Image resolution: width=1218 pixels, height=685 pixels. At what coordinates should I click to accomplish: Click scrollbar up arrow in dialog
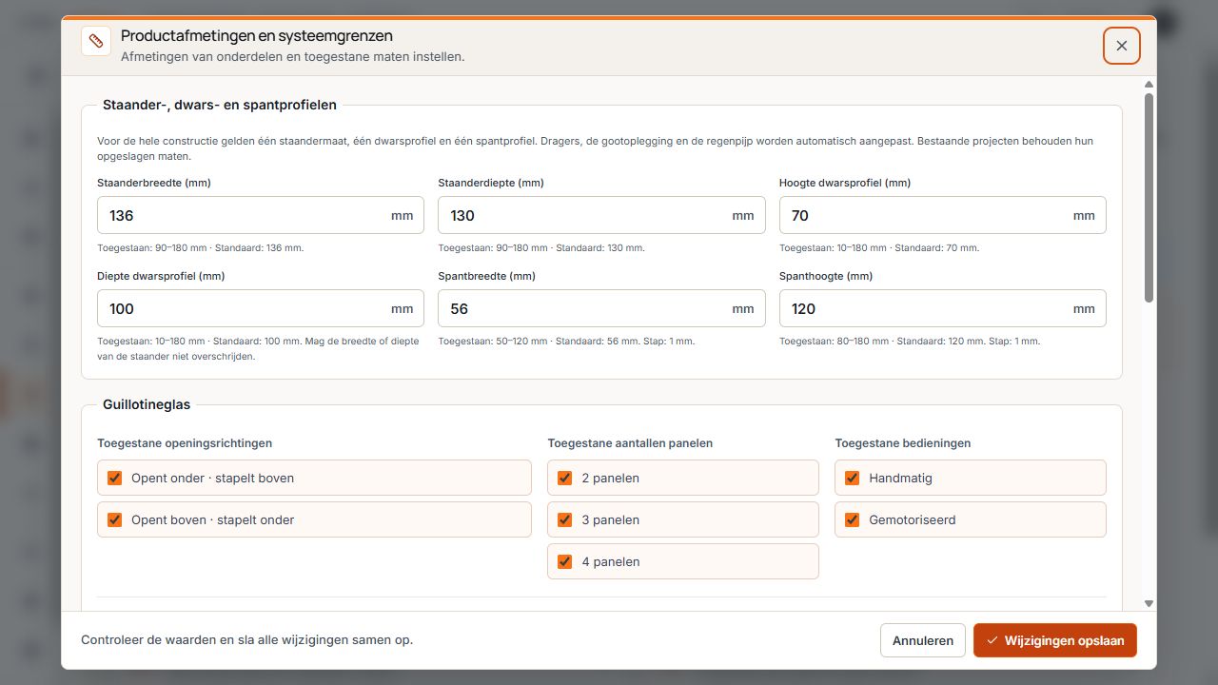point(1149,85)
